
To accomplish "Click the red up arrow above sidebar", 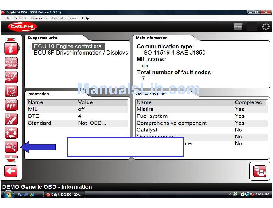I will click(x=11, y=40).
